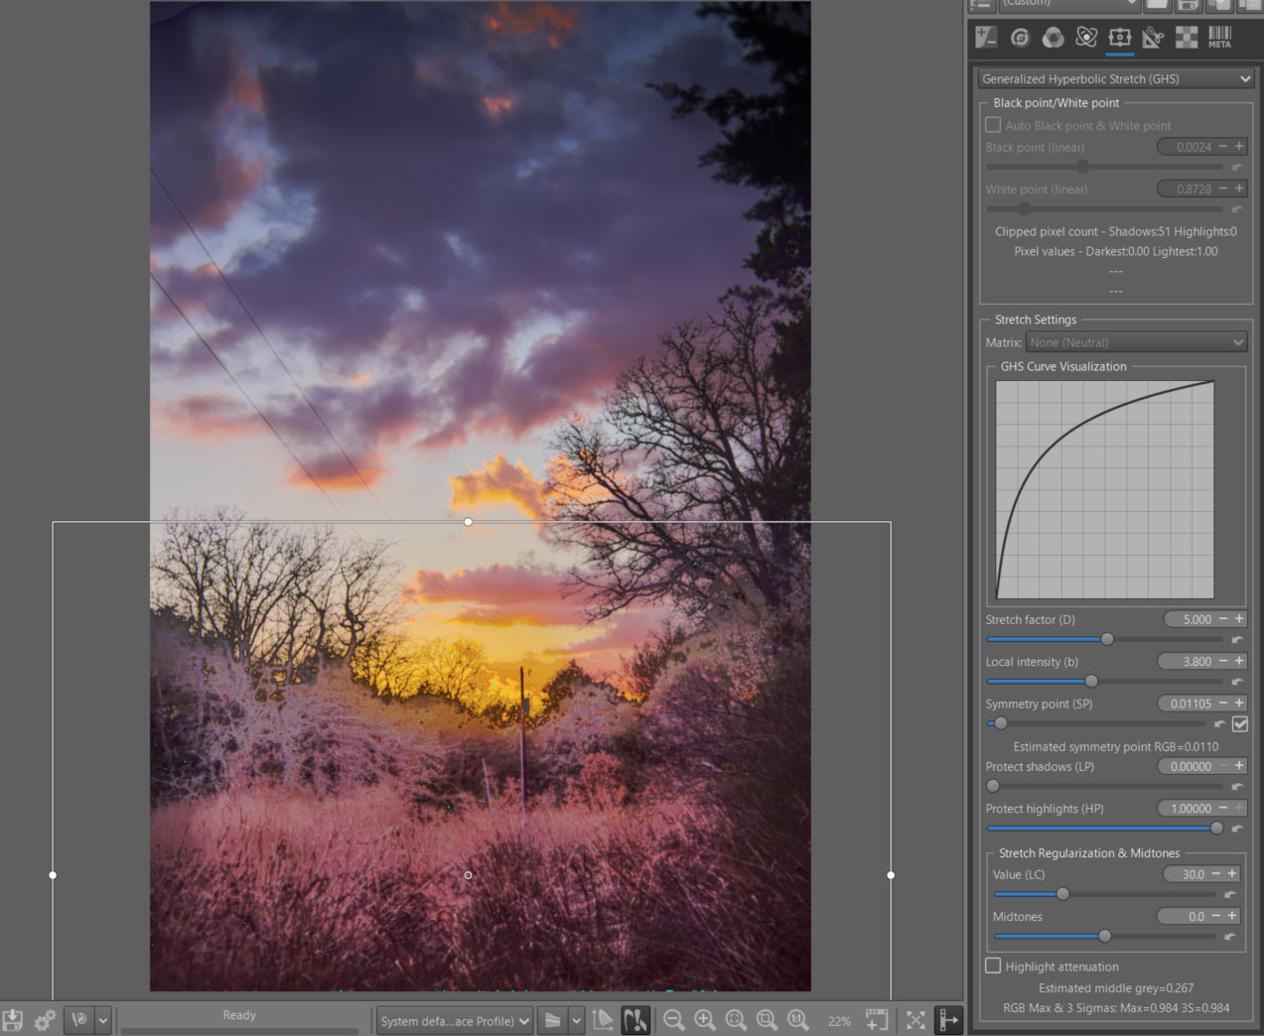The height and width of the screenshot is (1036, 1264).
Task: Open the Exposure tab
Action: pos(986,38)
